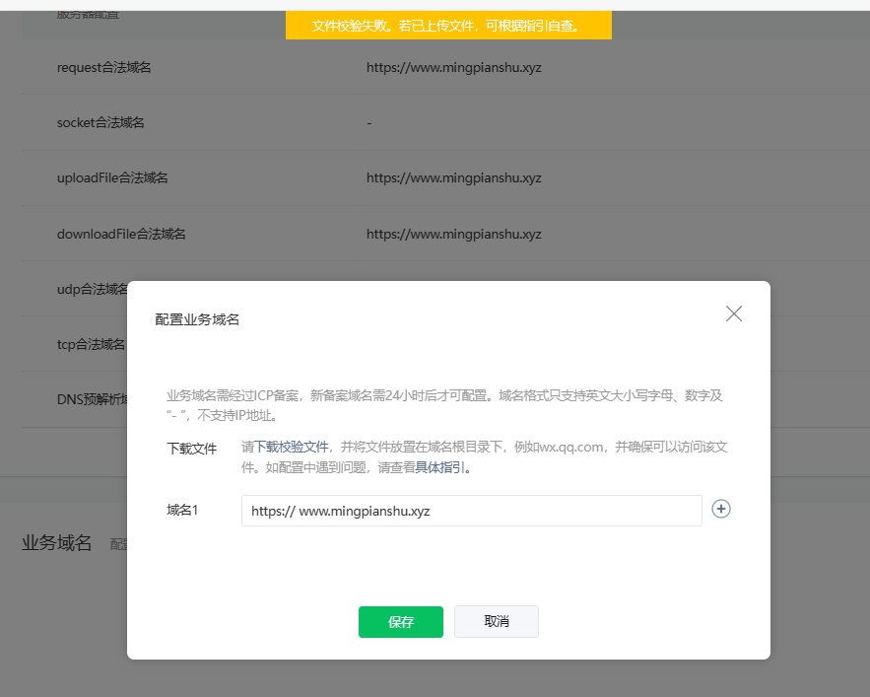870x697 pixels.
Task: Click the uploadFile domain URL value
Action: [454, 178]
